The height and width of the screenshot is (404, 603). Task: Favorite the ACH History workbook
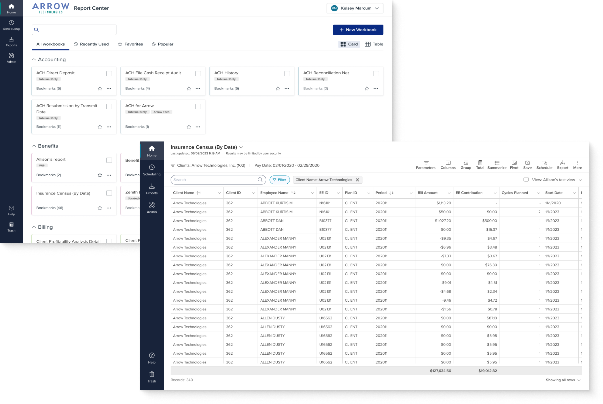(x=277, y=88)
